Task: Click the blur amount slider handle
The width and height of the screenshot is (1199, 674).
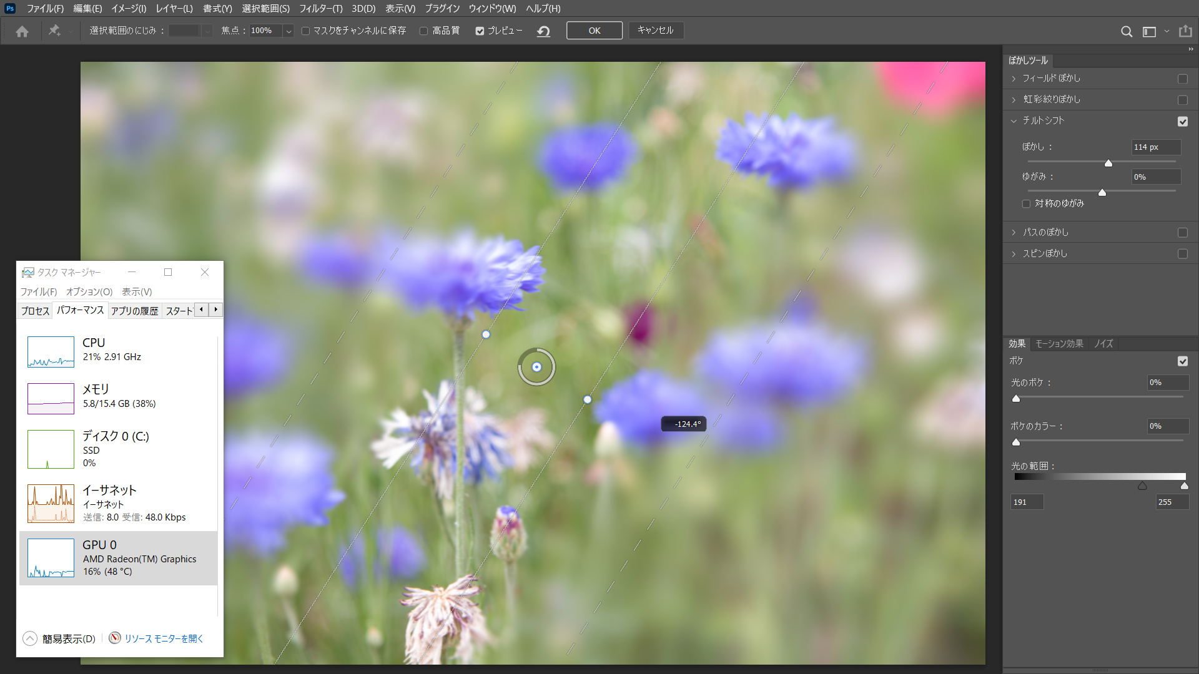Action: coord(1108,164)
